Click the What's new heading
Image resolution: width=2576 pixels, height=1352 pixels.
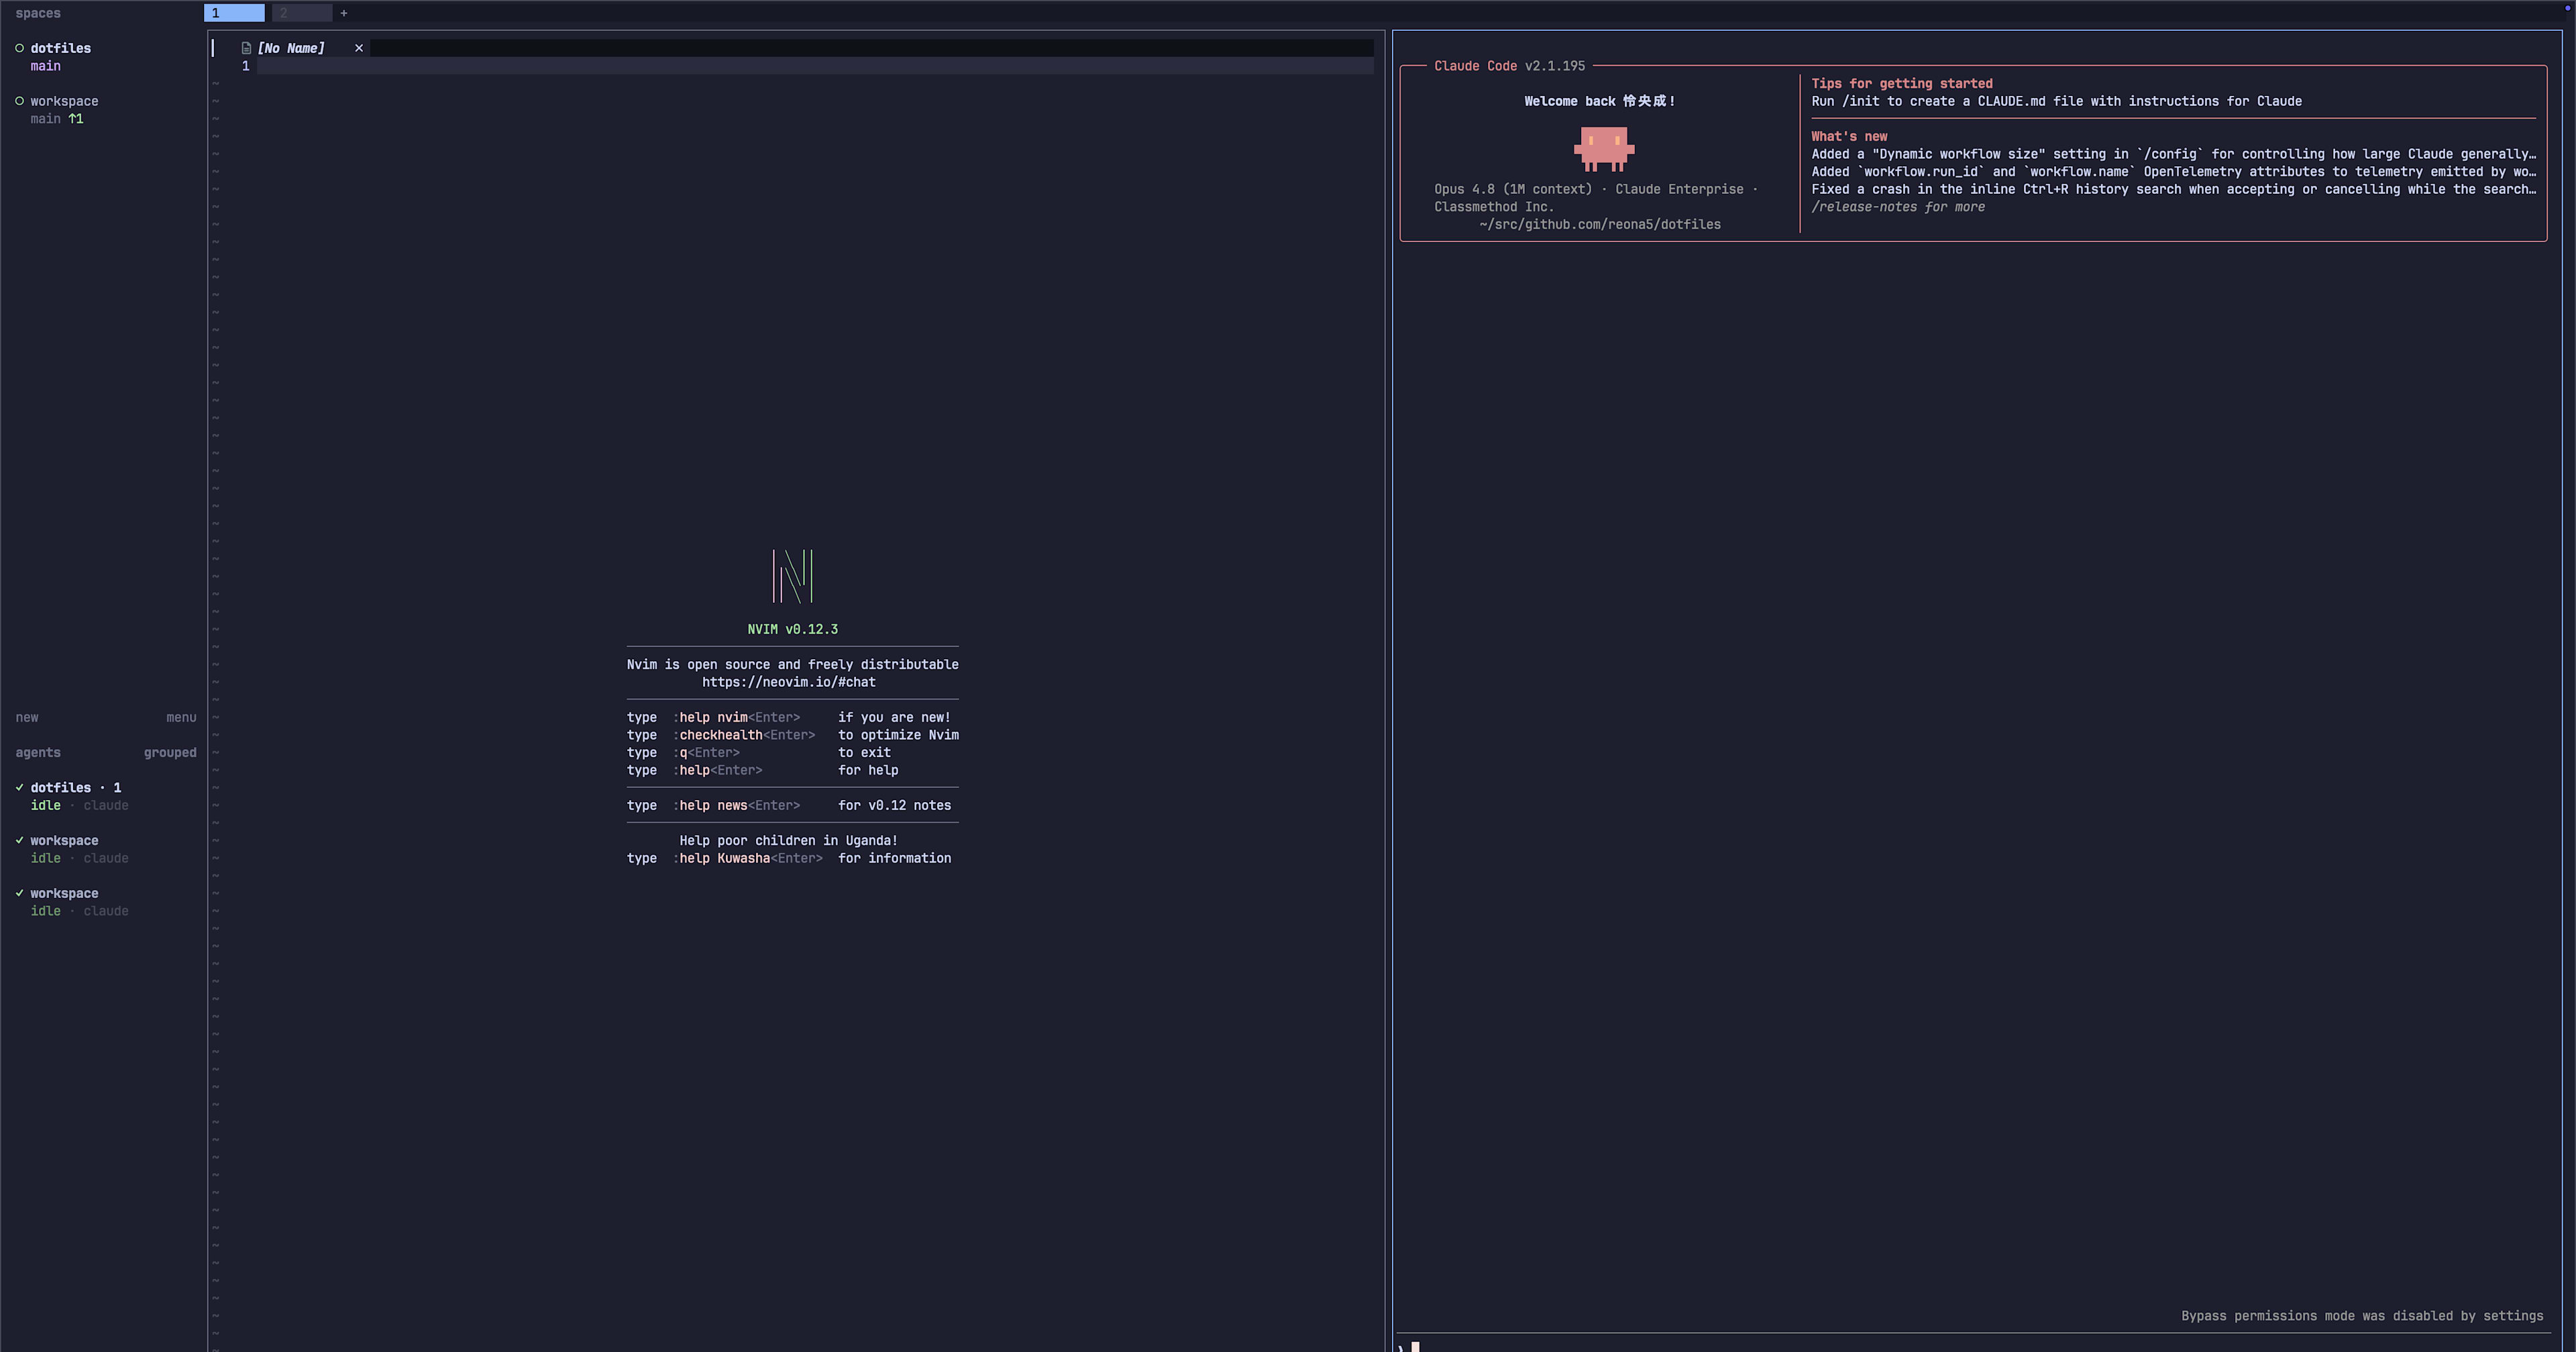point(1849,137)
